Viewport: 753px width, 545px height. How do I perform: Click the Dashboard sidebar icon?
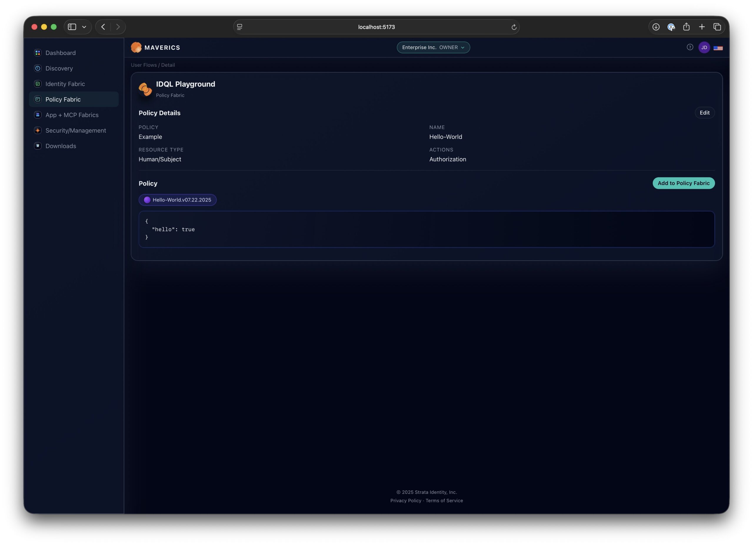(38, 53)
